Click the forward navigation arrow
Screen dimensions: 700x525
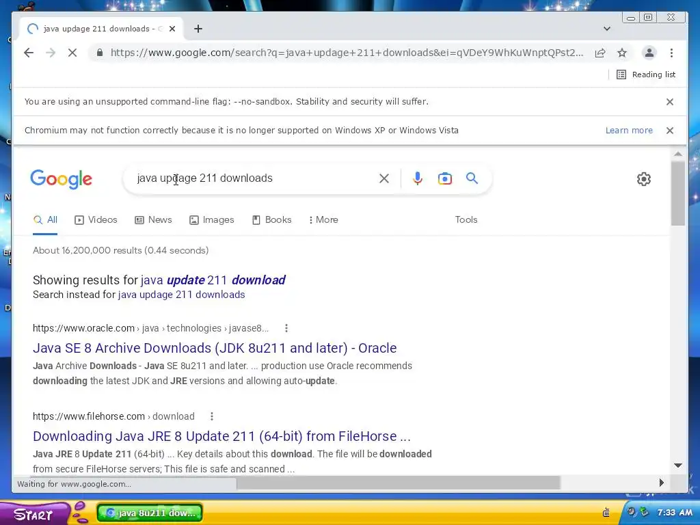(51, 53)
